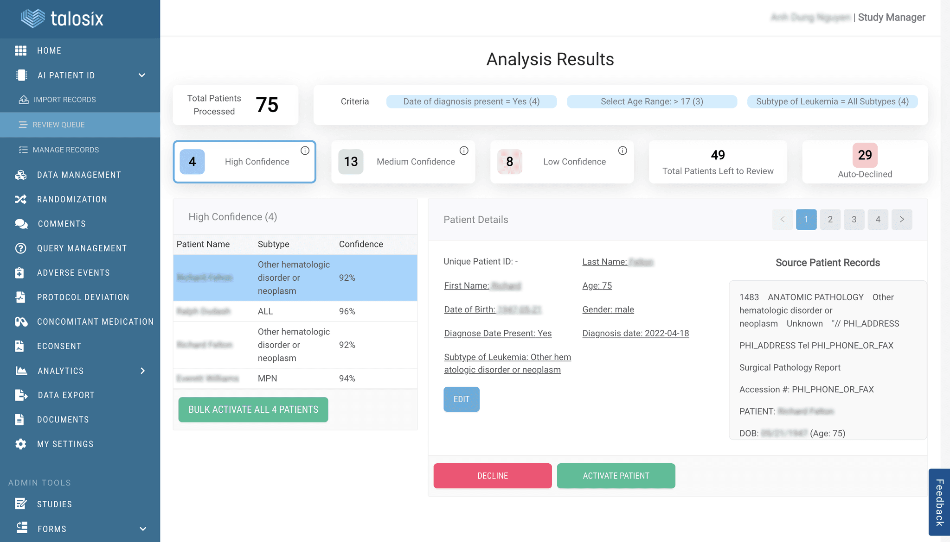Select the Auto-Declined card
Viewport: 950px width, 542px height.
(864, 162)
